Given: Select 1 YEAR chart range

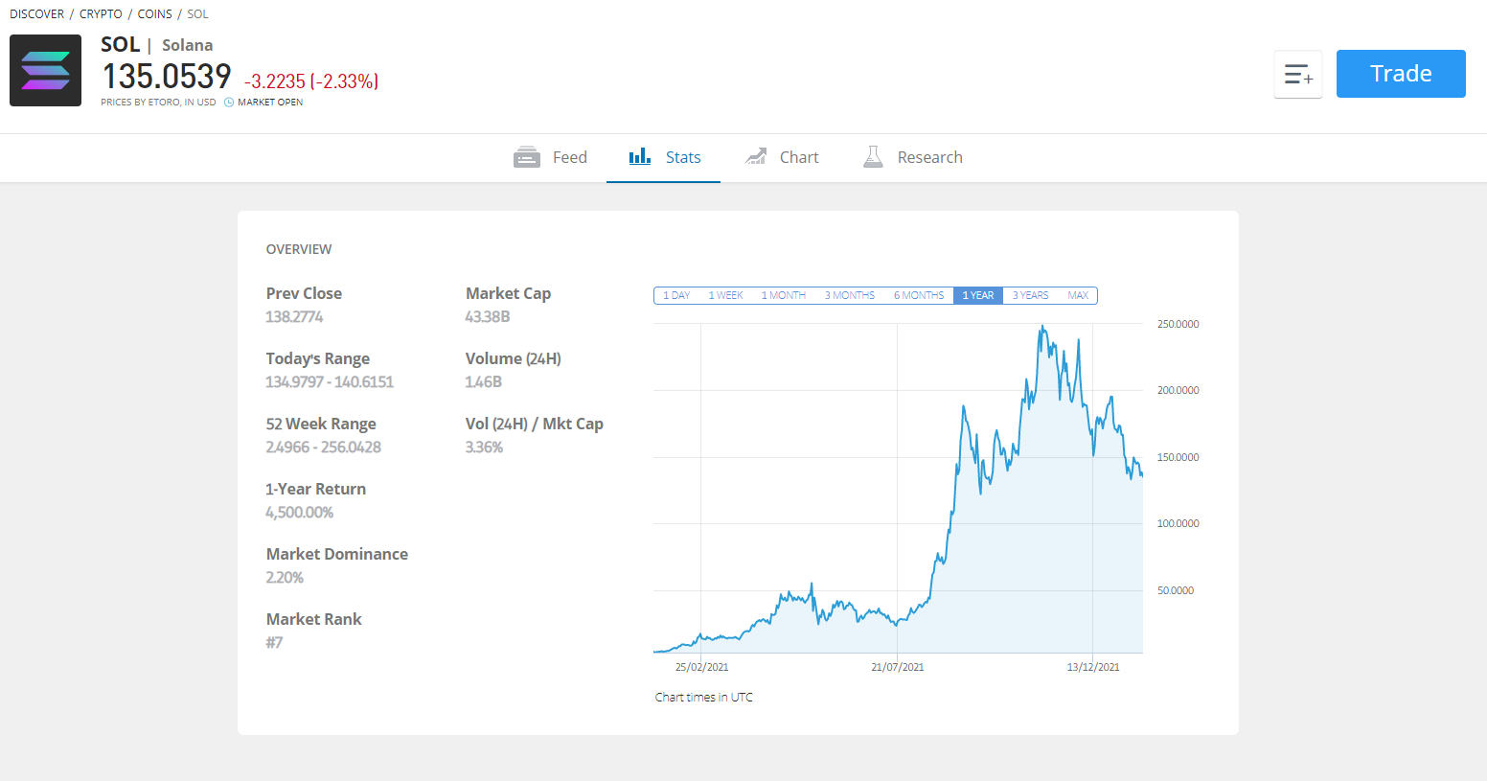Looking at the screenshot, I should click(x=978, y=295).
